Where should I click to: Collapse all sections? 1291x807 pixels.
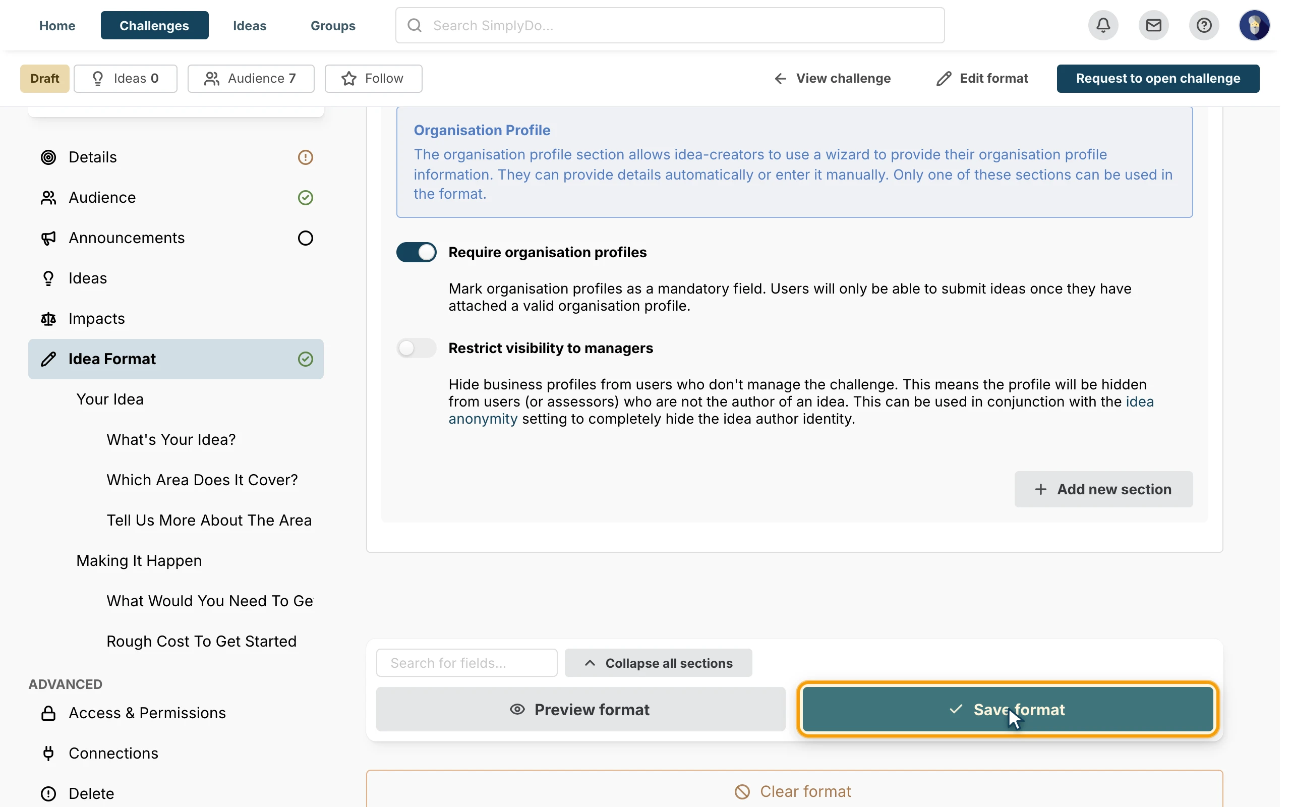tap(658, 663)
